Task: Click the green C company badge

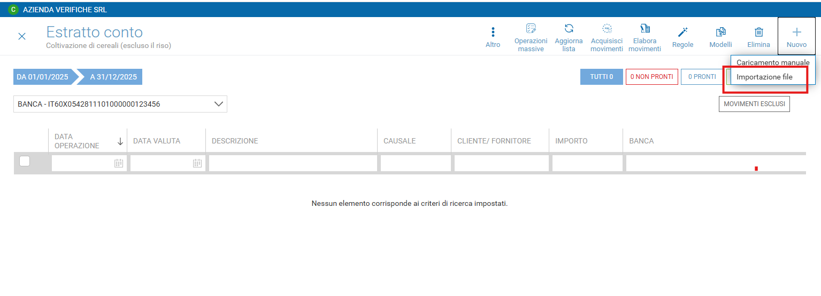Action: (x=13, y=10)
